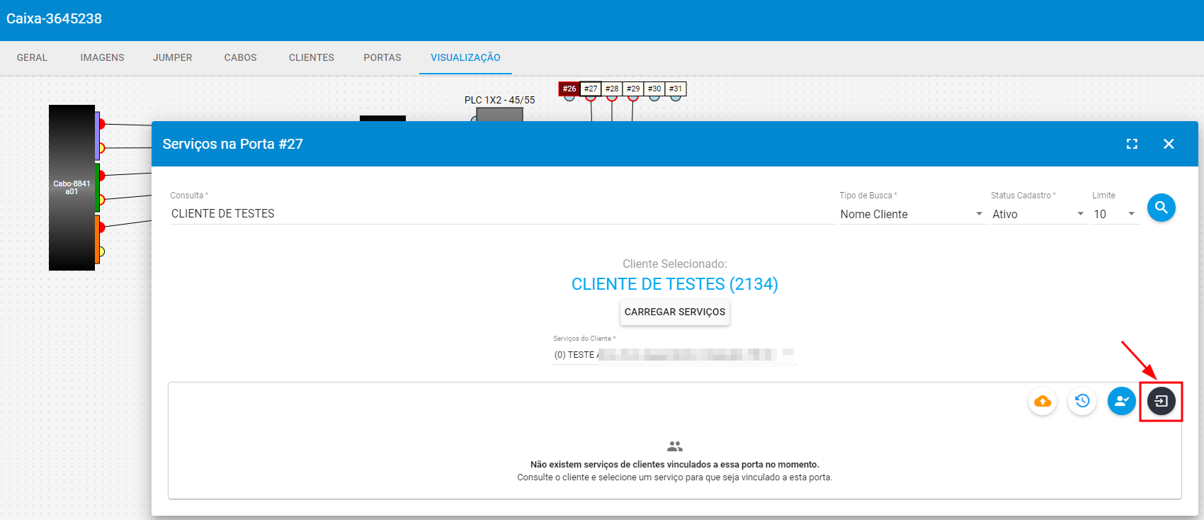Switch to the IMAGENS tab
Image resolution: width=1204 pixels, height=520 pixels.
tap(102, 57)
